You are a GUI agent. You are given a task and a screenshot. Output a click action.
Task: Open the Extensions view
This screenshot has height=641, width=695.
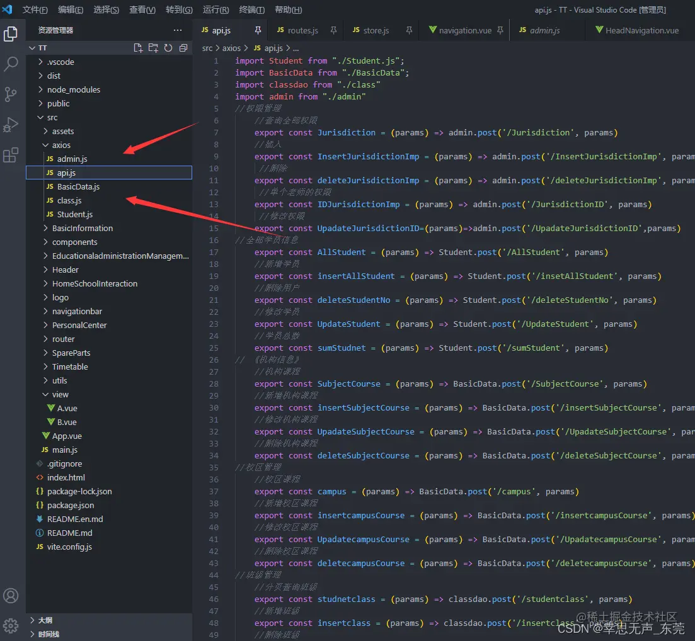coord(11,155)
